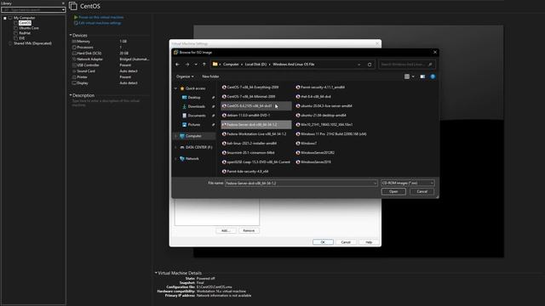Select debian-11.0.0 DVD-1 ISO file
The width and height of the screenshot is (545, 306).
pyautogui.click(x=246, y=116)
